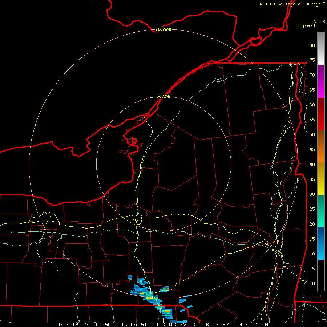Click the 22 JUN 25 date in caption

click(237, 324)
